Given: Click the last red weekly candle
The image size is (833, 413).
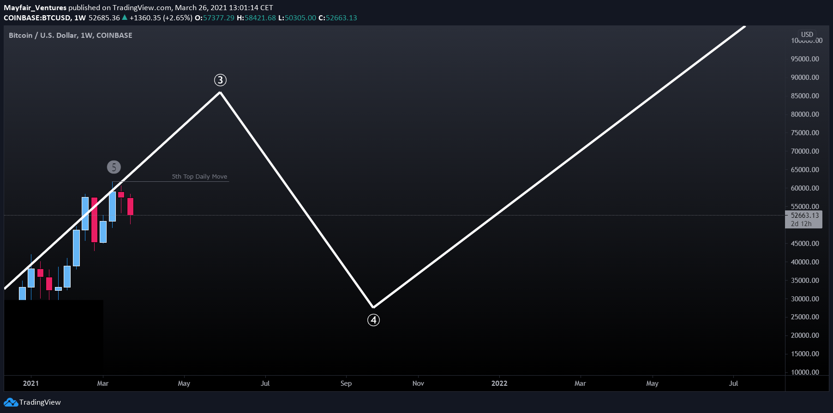Looking at the screenshot, I should tap(131, 206).
